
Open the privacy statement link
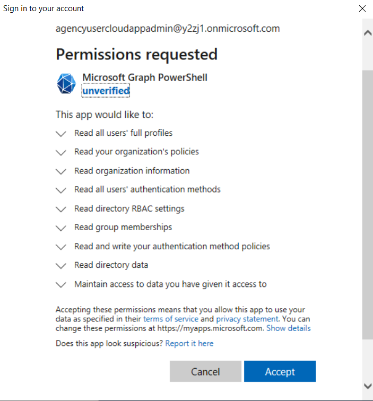247,319
